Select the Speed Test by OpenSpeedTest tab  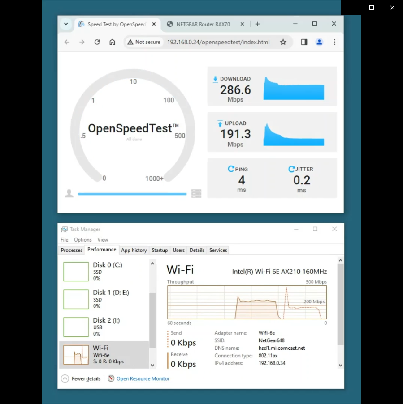click(x=117, y=24)
